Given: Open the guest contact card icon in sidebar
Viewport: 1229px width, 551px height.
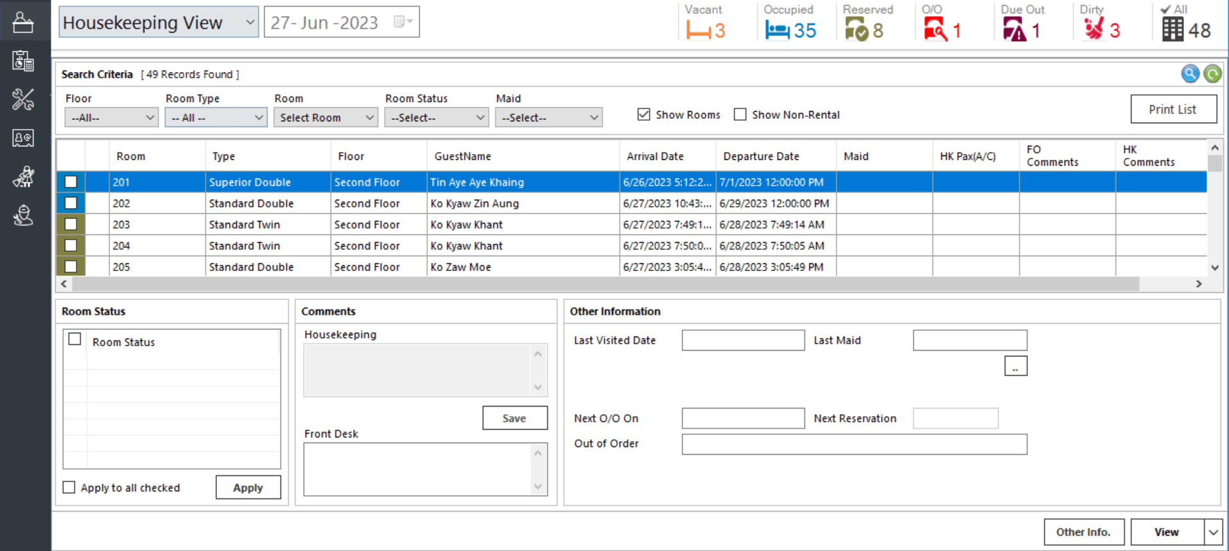Looking at the screenshot, I should [x=23, y=138].
